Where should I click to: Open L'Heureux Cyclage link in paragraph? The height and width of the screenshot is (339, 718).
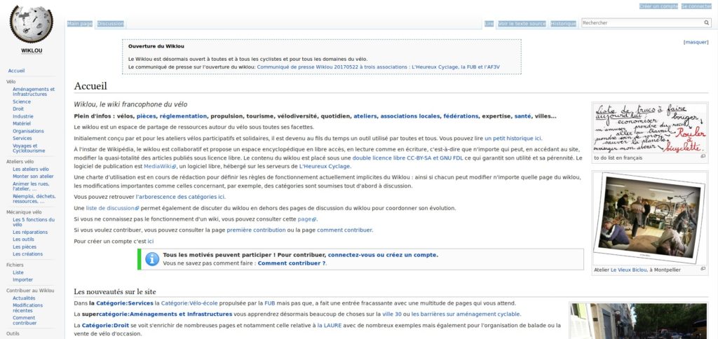click(x=324, y=166)
